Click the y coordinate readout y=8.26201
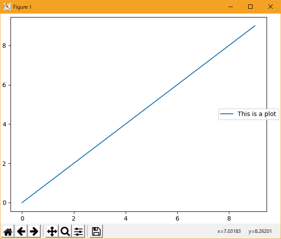This screenshot has width=281, height=239. (260, 231)
